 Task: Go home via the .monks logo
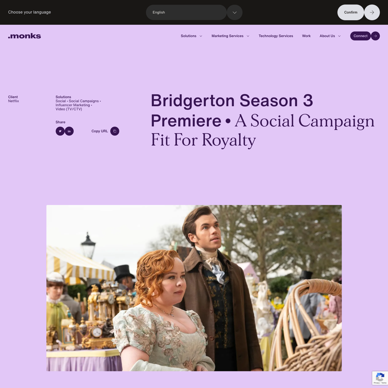point(25,36)
